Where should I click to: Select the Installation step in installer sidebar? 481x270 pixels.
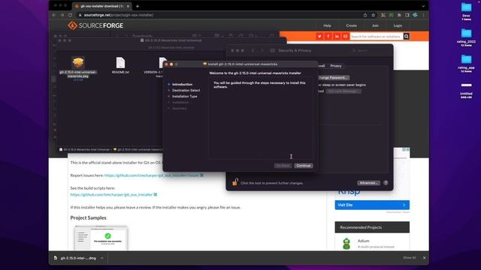180,102
